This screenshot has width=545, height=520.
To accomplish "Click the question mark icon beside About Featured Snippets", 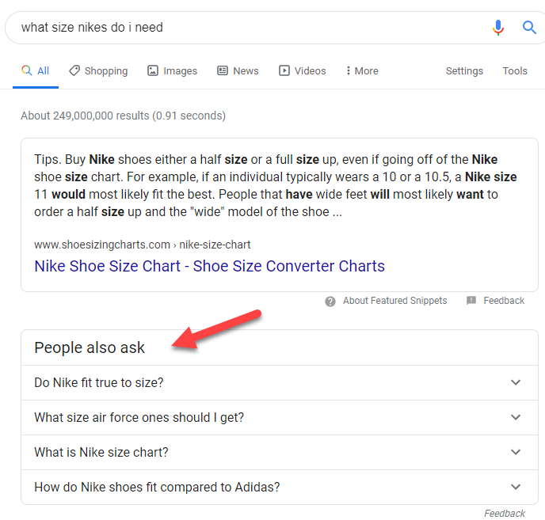I will (330, 301).
